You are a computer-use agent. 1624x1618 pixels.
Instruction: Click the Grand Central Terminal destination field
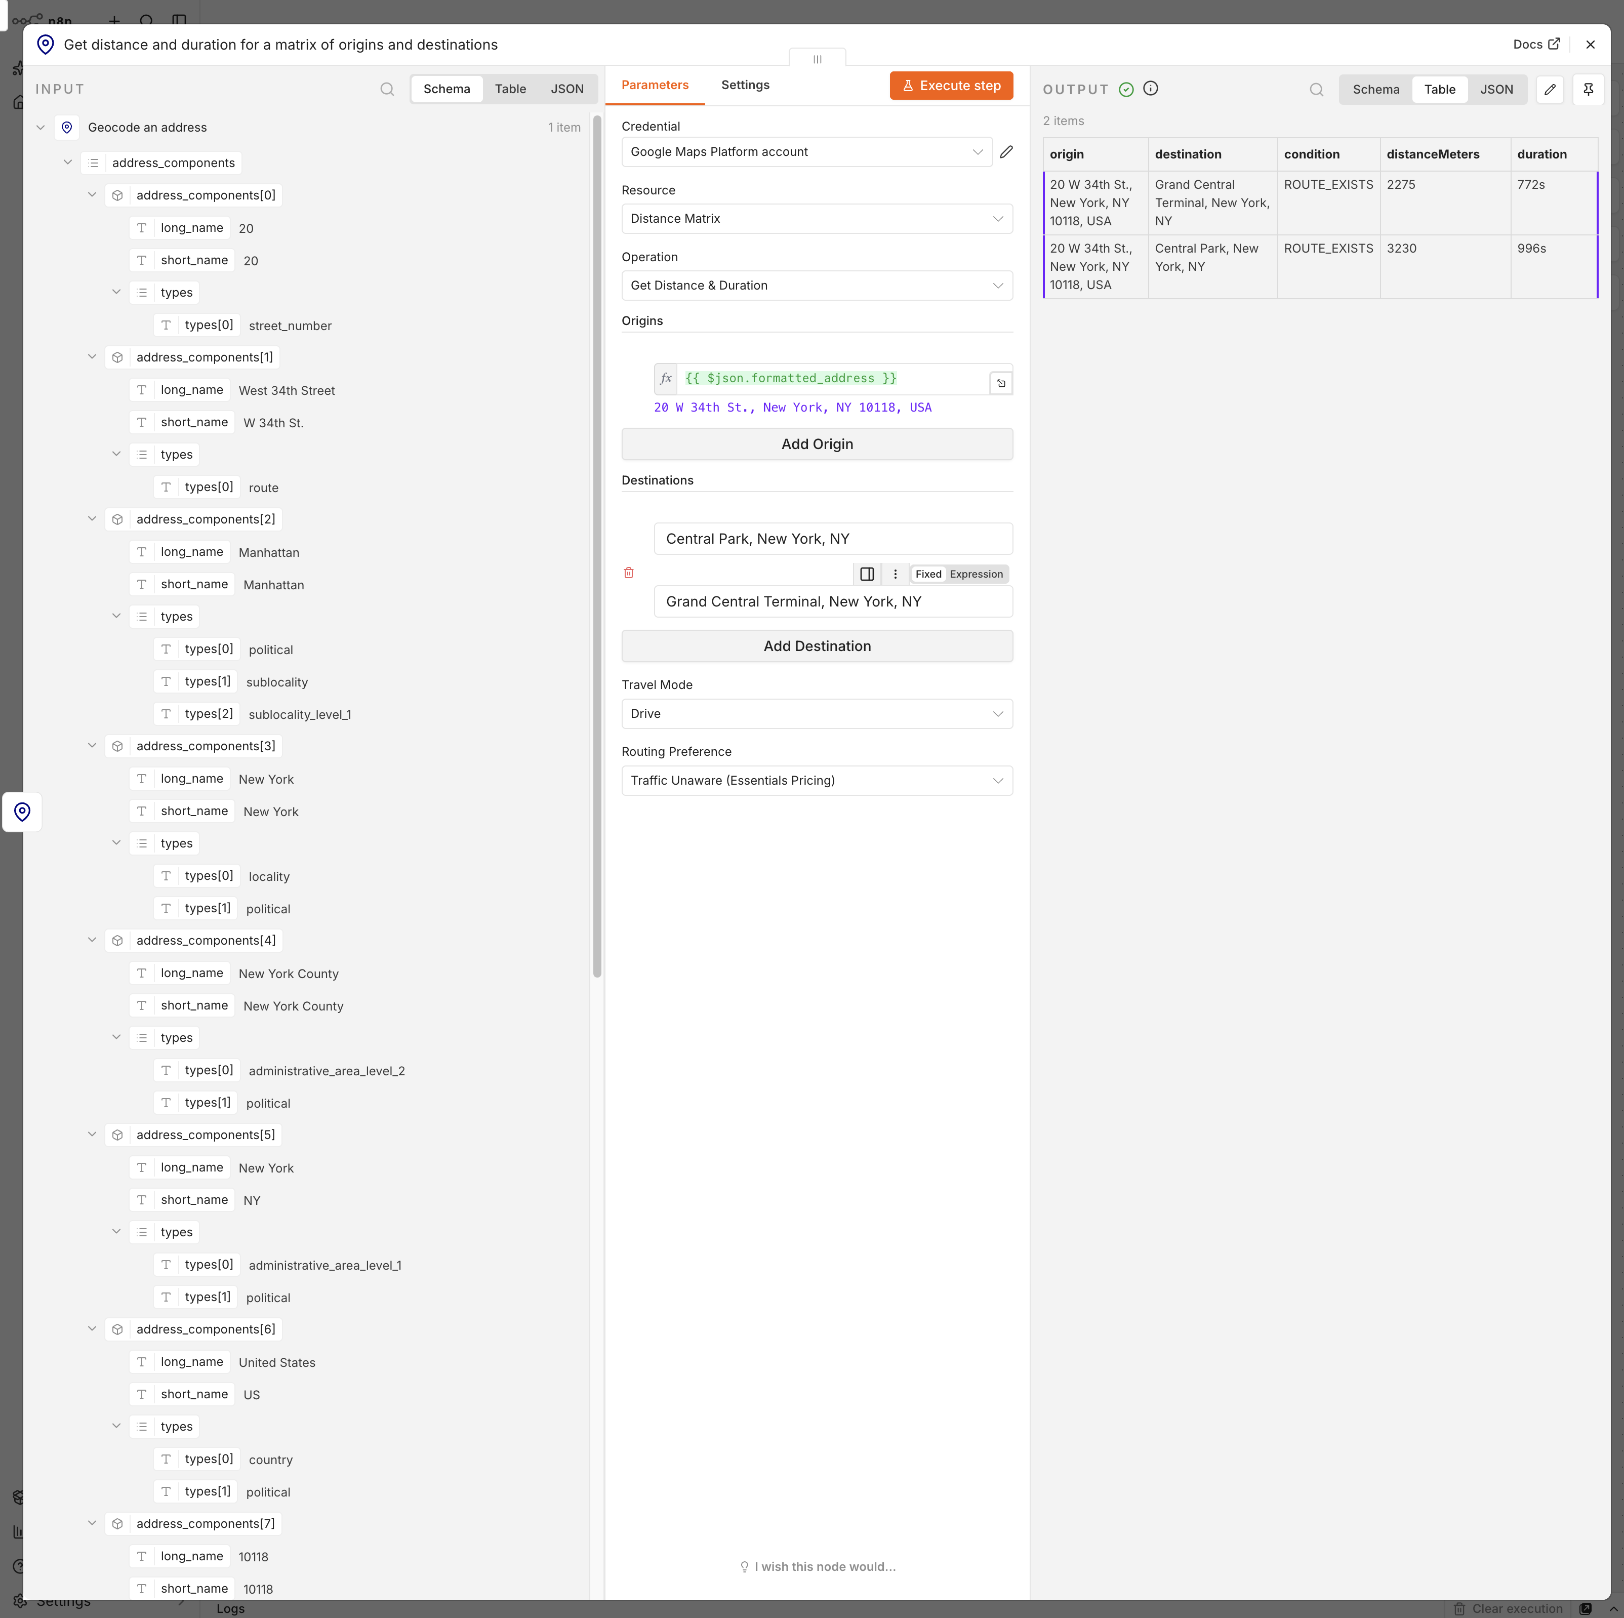(833, 602)
